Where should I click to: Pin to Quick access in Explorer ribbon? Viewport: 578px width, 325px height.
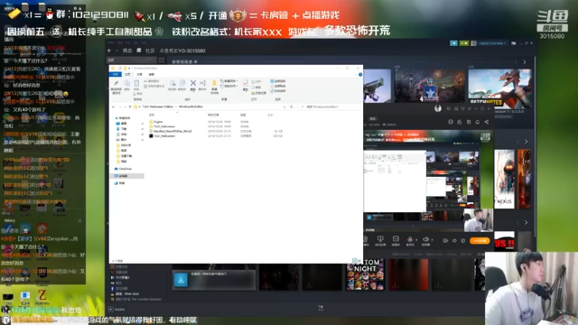116,87
